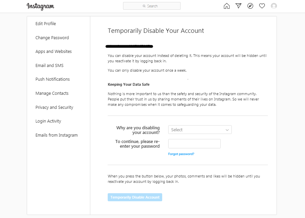
Task: Click the 'Temporarily Disable Your Account' title
Action: (x=156, y=31)
